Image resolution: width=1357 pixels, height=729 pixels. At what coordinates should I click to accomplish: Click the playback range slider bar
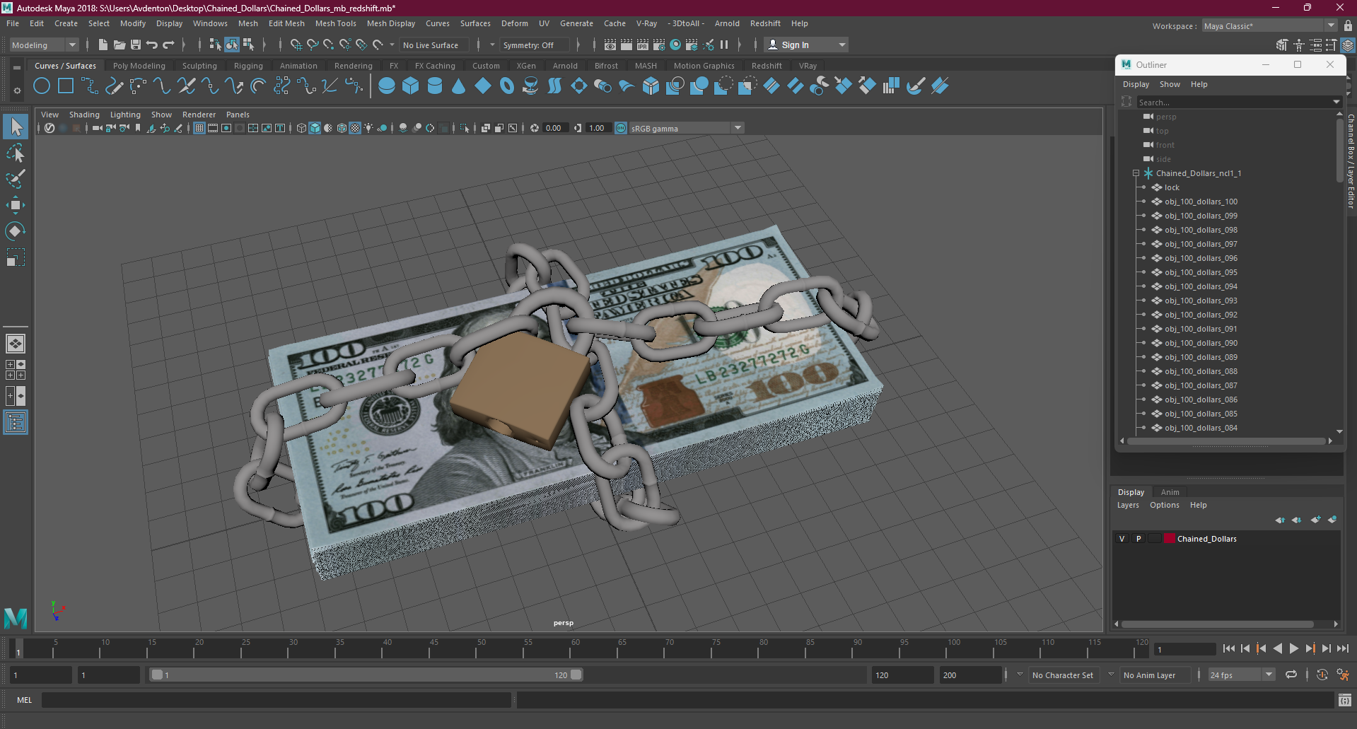click(366, 675)
